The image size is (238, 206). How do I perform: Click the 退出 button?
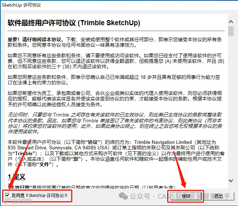pos(219,197)
